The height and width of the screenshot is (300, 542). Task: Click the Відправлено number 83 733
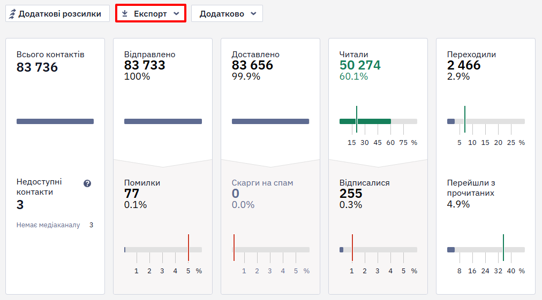pyautogui.click(x=145, y=65)
